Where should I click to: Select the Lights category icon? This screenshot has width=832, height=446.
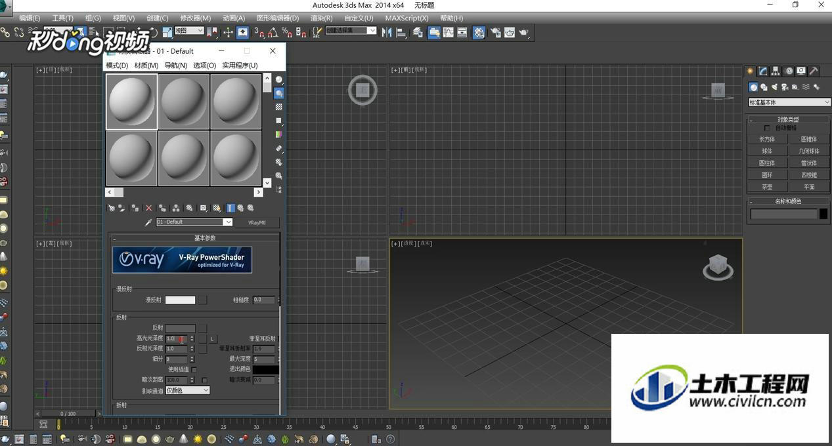pos(775,87)
